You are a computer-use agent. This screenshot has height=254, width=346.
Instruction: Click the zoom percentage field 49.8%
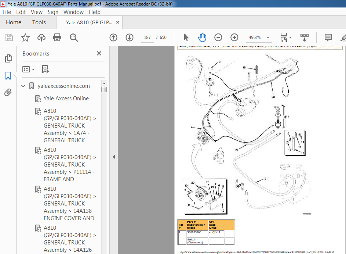coord(255,37)
